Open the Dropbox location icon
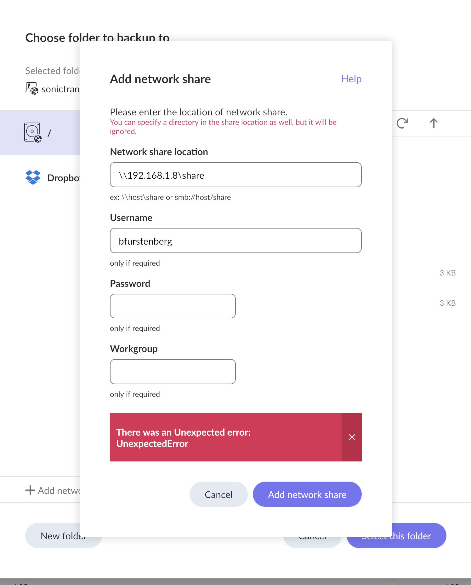This screenshot has height=585, width=471. pos(33,177)
